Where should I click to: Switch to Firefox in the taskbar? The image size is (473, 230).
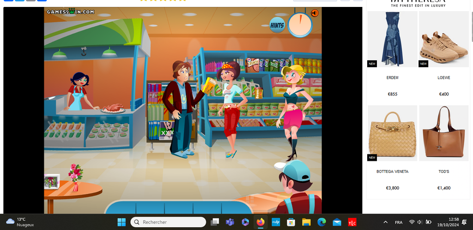click(x=261, y=222)
